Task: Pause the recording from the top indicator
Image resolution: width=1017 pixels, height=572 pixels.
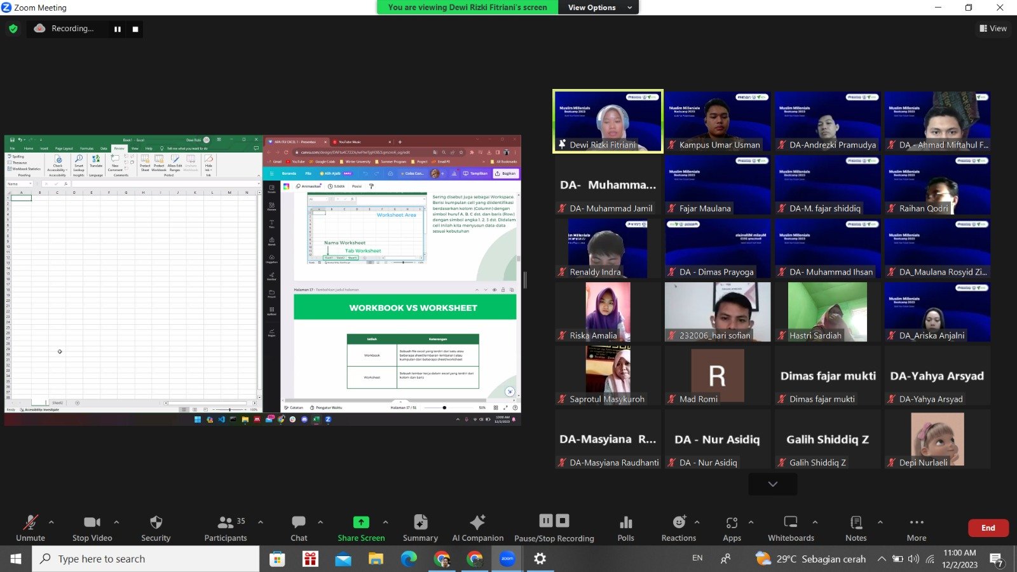Action: (x=118, y=29)
